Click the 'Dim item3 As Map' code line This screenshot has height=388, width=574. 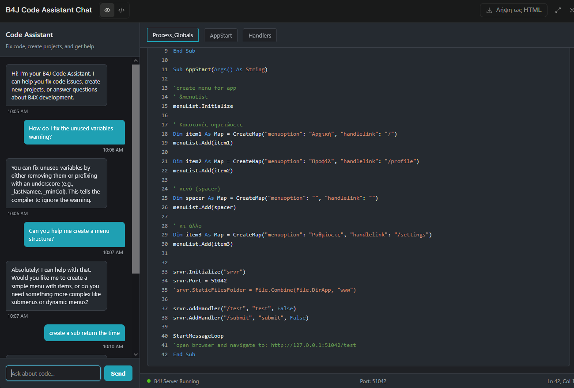[x=302, y=235]
